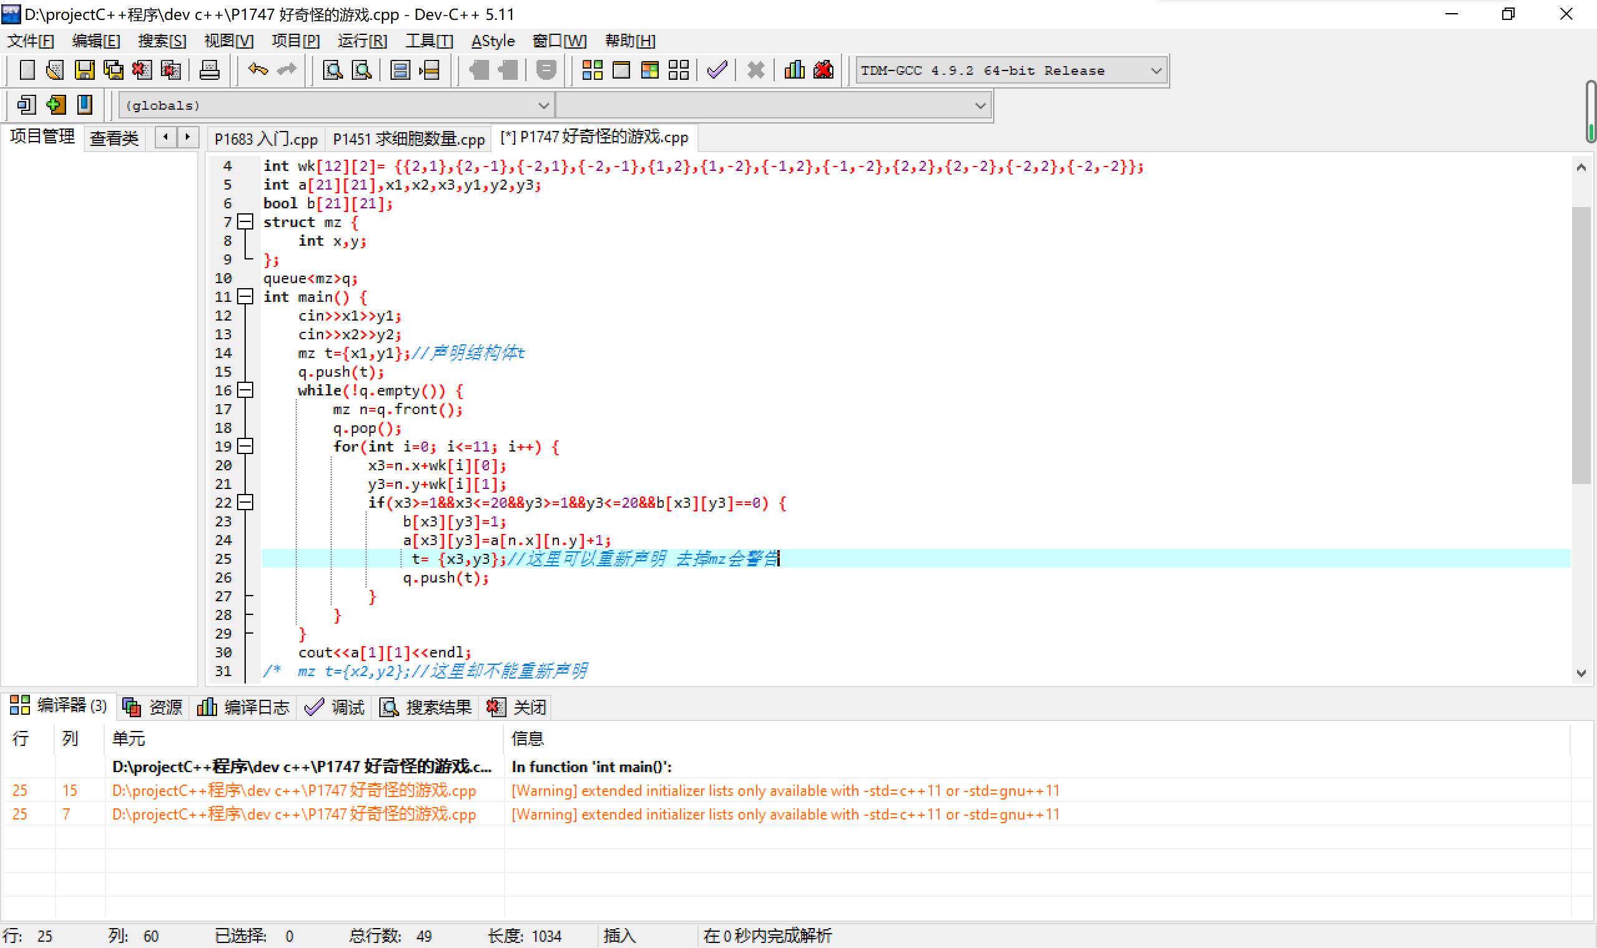This screenshot has height=948, width=1597.
Task: Open the empty function list dropdown
Action: click(x=773, y=105)
